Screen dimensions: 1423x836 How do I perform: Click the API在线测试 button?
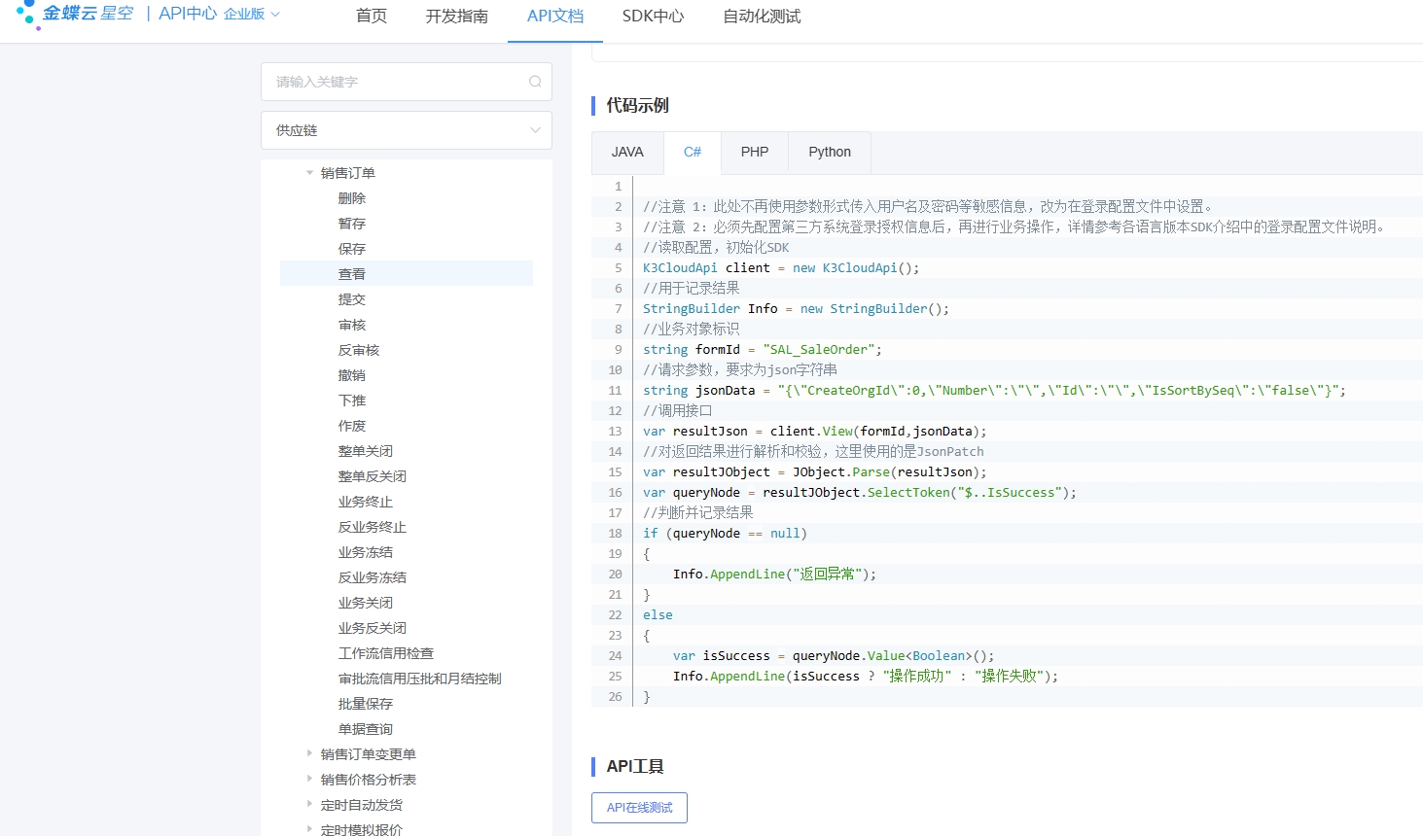point(639,808)
